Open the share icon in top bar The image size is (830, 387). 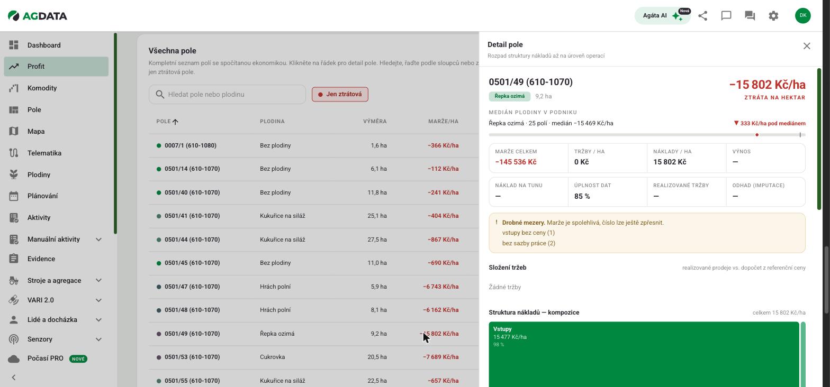[x=703, y=16]
